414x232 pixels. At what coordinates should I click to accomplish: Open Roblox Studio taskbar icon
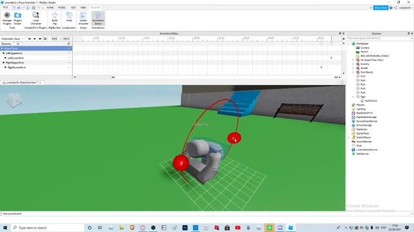click(290, 227)
